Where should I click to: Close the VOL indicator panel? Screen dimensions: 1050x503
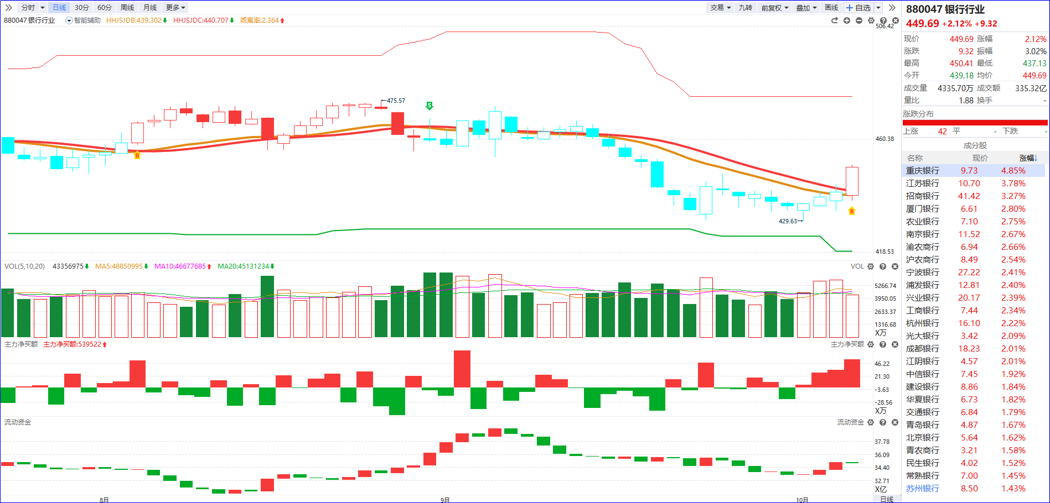[895, 266]
